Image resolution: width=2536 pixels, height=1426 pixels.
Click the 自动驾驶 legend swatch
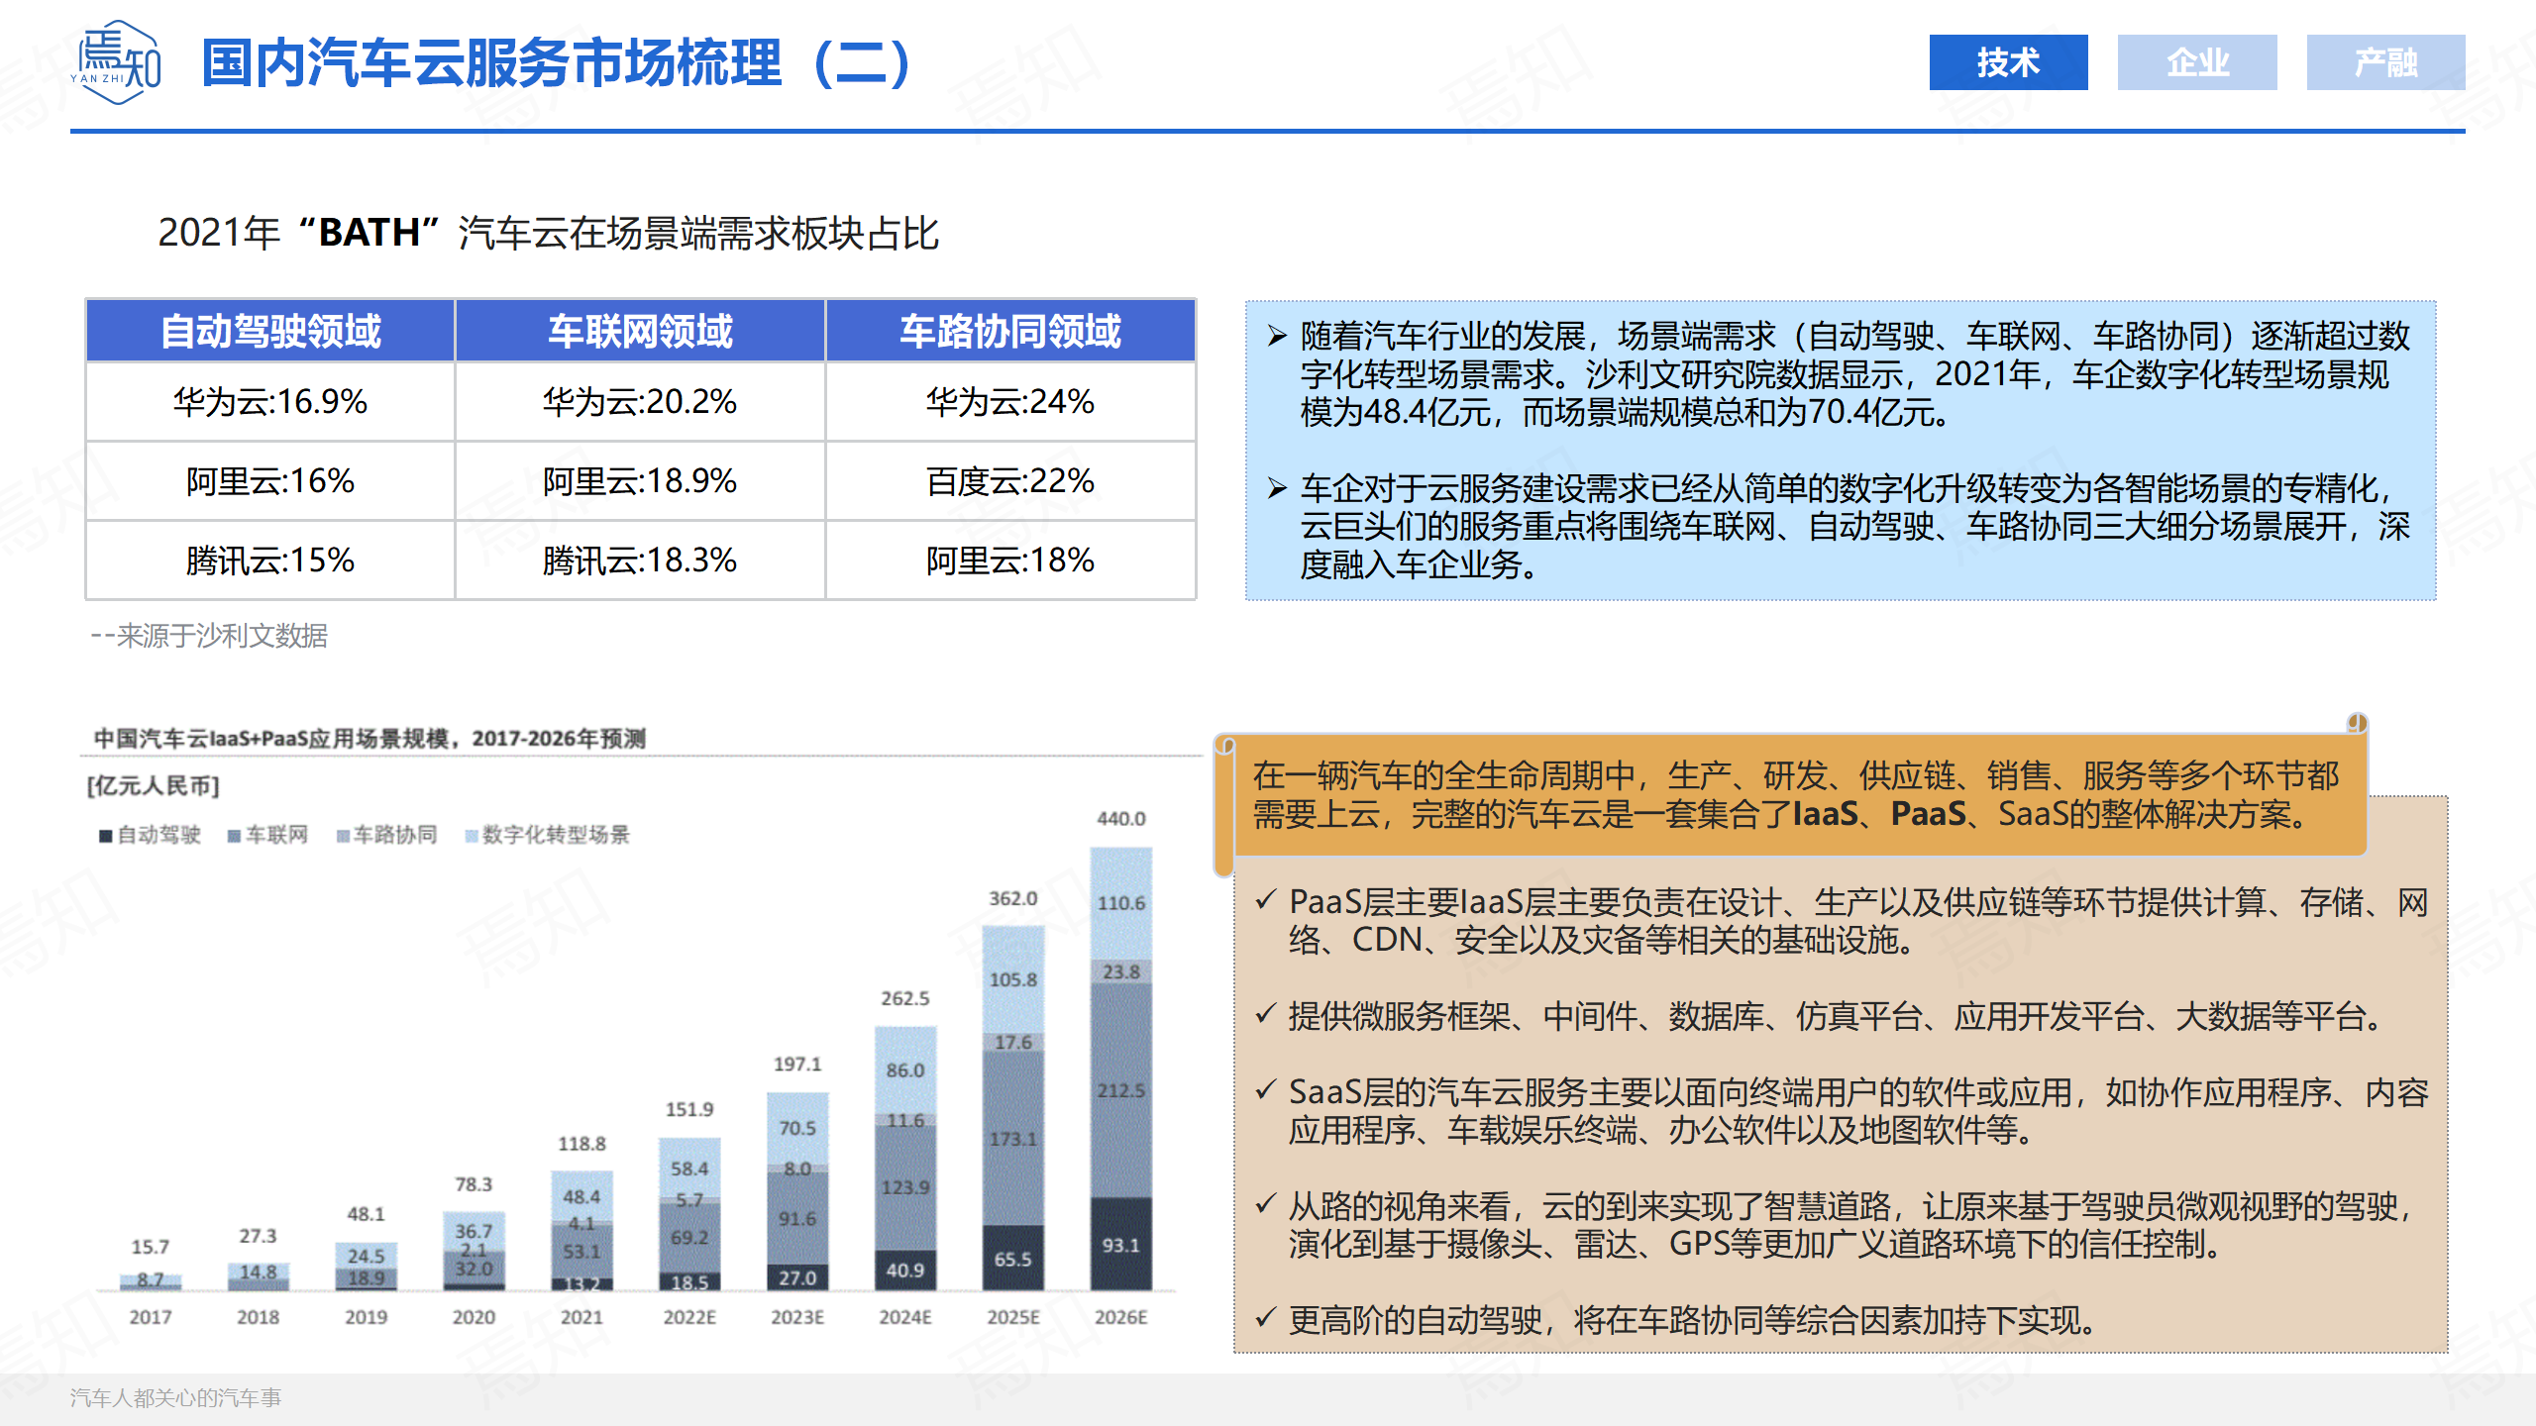(105, 836)
